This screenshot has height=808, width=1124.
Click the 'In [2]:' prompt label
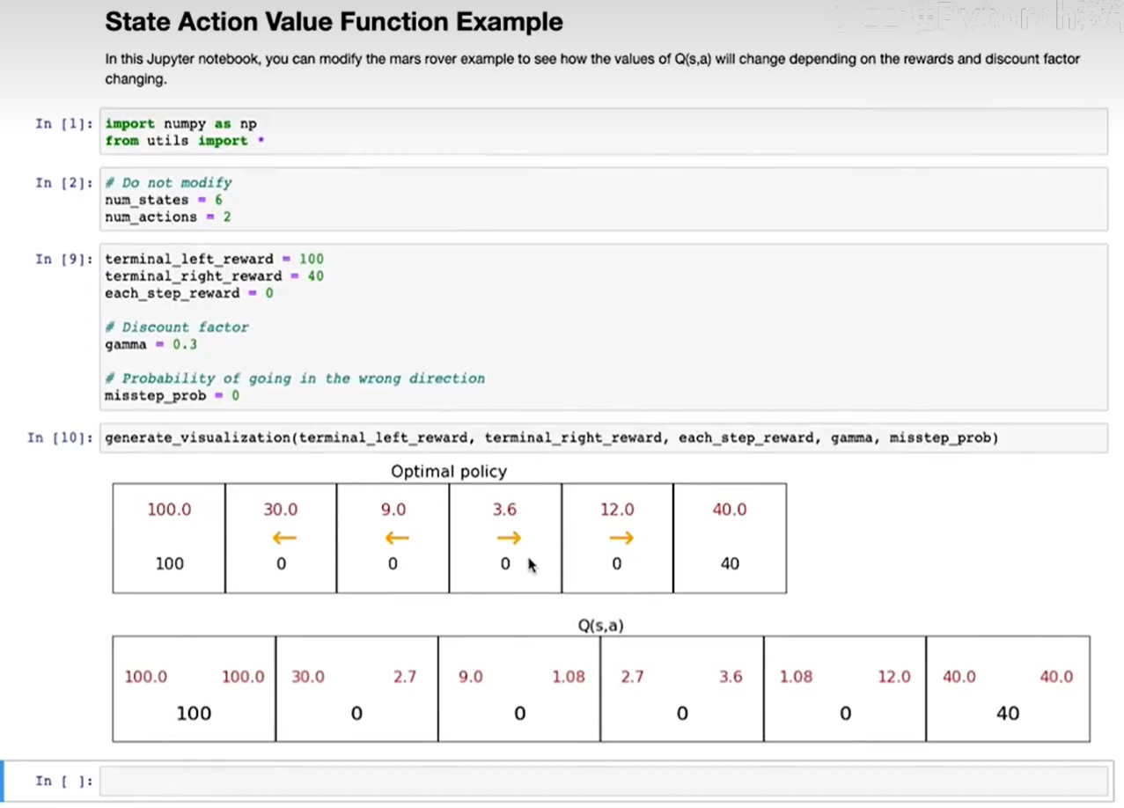[63, 183]
